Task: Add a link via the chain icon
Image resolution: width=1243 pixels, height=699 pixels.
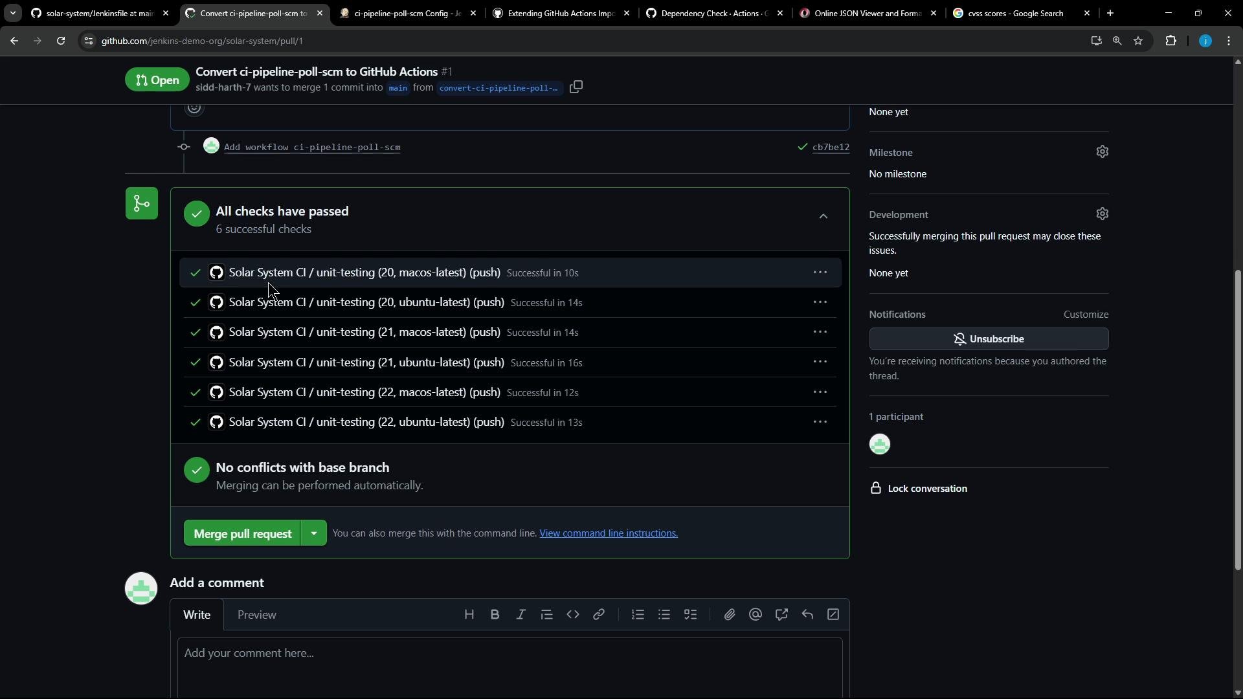Action: [599, 615]
